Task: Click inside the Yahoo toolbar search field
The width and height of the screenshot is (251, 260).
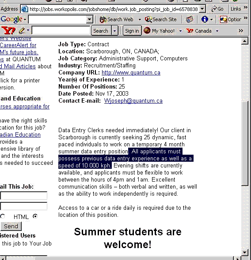Action: pyautogui.click(x=61, y=30)
